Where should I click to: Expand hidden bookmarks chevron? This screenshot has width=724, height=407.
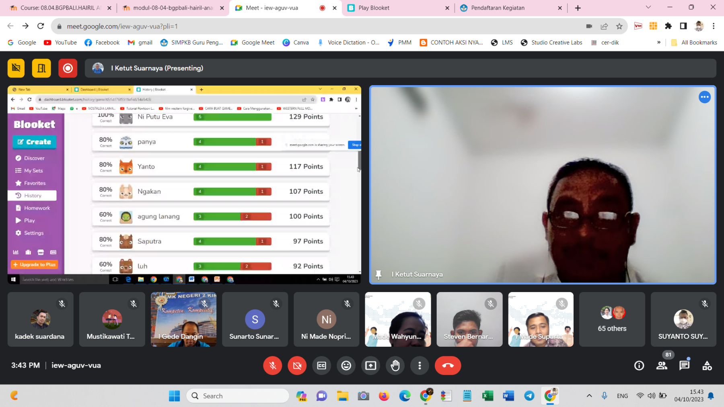[x=659, y=43]
